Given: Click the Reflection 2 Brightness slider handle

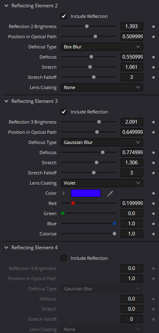Looking at the screenshot, I should tap(87, 26).
